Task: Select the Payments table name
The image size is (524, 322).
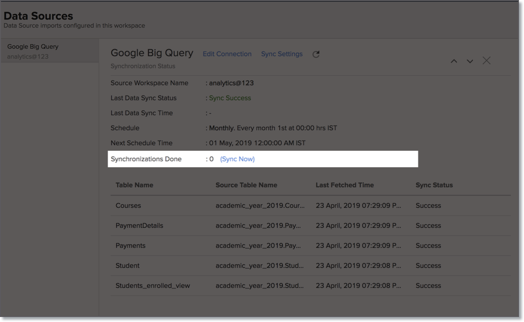Action: click(x=130, y=246)
